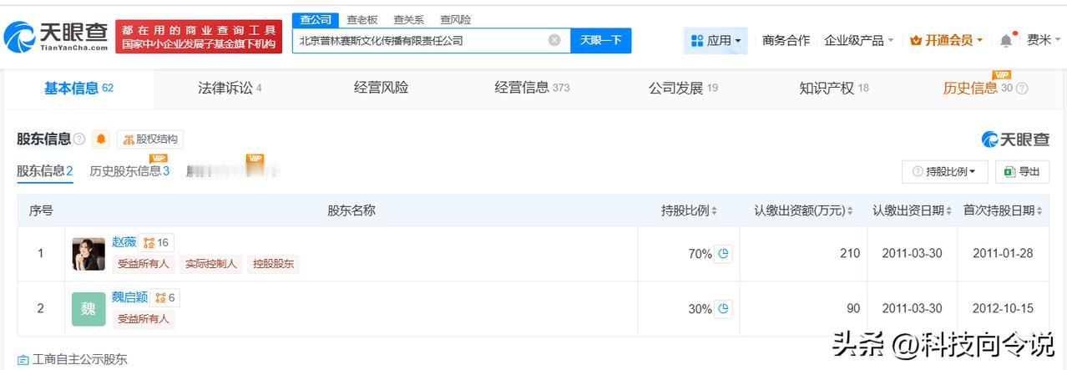Open the 股权结构 equity structure button
The width and height of the screenshot is (1067, 370).
pos(150,139)
